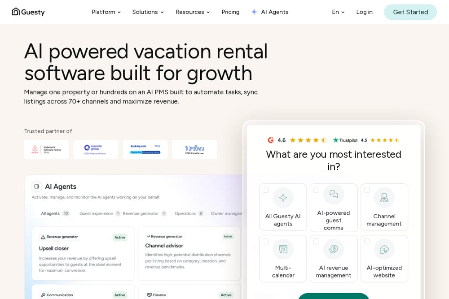The width and height of the screenshot is (449, 299).
Task: Click the chat bubbles icon for guest comms
Action: (334, 195)
